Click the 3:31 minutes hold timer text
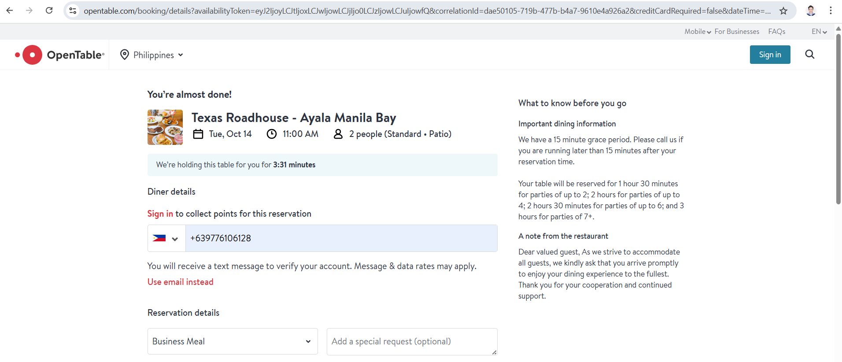 tap(294, 165)
